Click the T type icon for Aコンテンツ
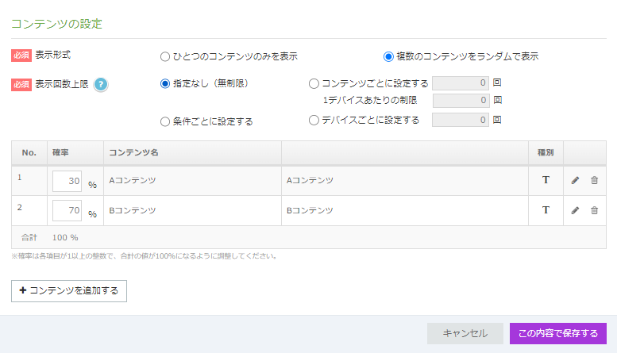This screenshot has height=353, width=617. pos(546,180)
